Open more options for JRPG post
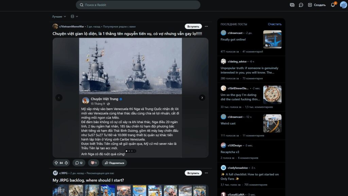The image size is (348, 196). (x=206, y=173)
